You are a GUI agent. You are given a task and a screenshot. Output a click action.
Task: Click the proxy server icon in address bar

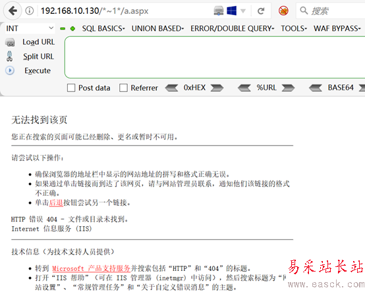(219, 11)
